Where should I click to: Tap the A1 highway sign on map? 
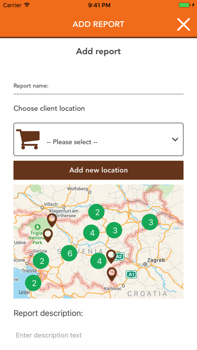tap(131, 274)
